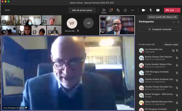Click Salir de primer plano button
182x111 pixels.
click(82, 10)
